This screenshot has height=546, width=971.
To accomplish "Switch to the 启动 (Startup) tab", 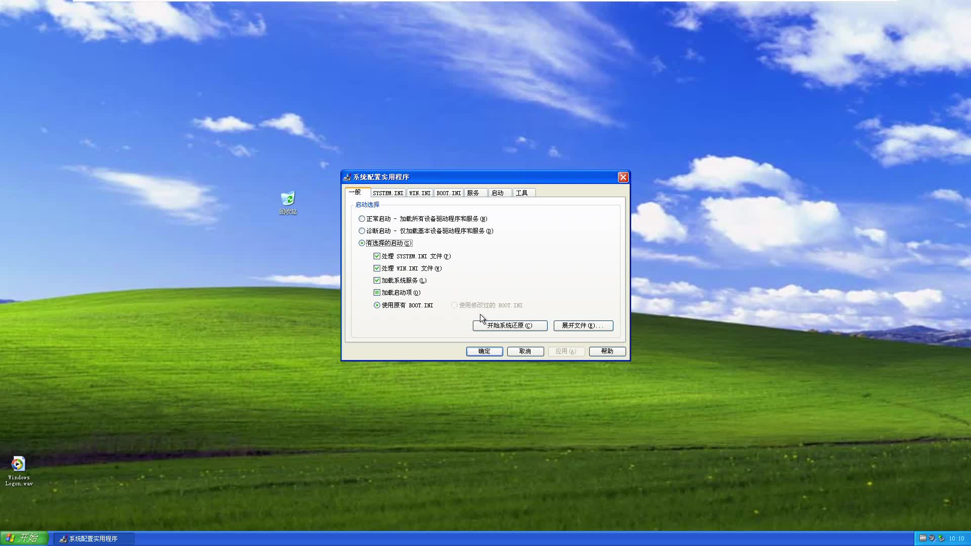I will (x=499, y=193).
